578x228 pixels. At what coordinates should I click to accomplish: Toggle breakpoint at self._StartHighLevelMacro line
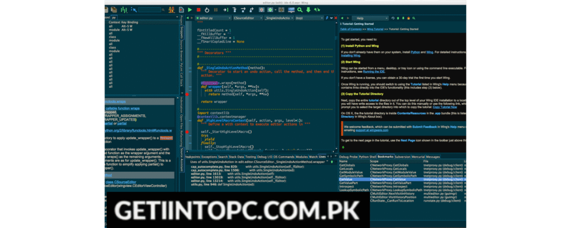pyautogui.click(x=187, y=132)
